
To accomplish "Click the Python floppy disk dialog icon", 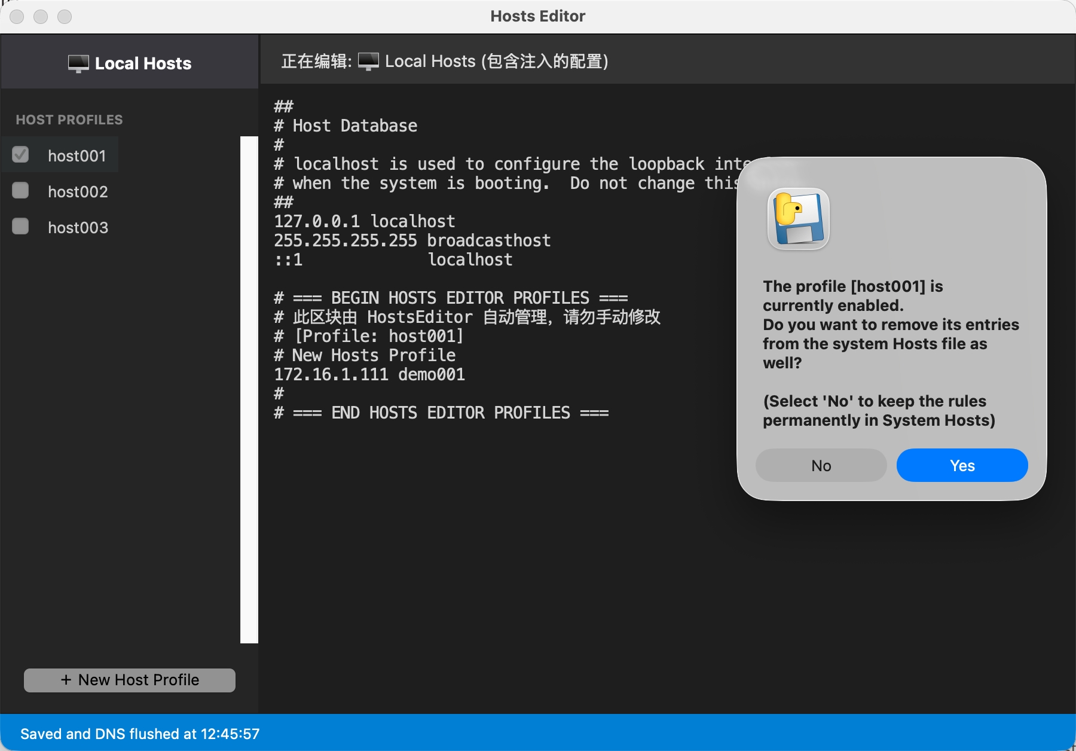I will (799, 219).
